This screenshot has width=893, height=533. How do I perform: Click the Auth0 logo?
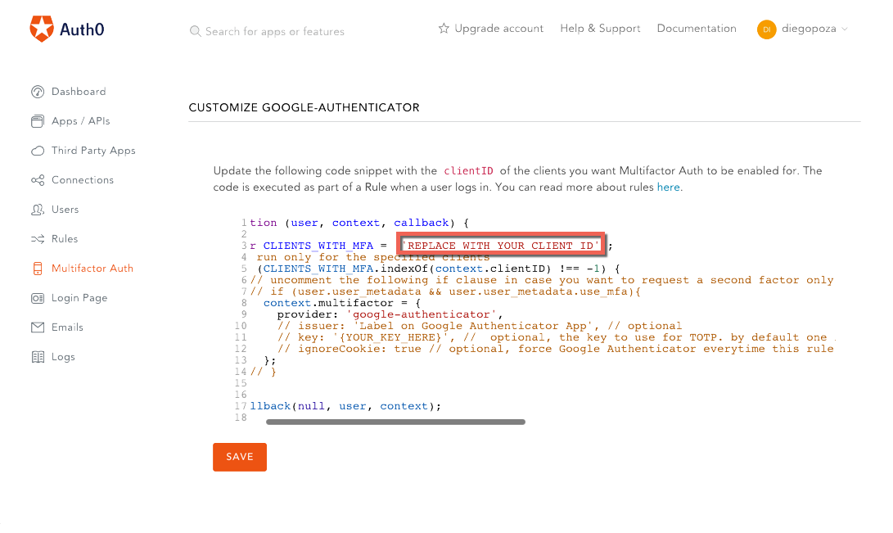[66, 29]
